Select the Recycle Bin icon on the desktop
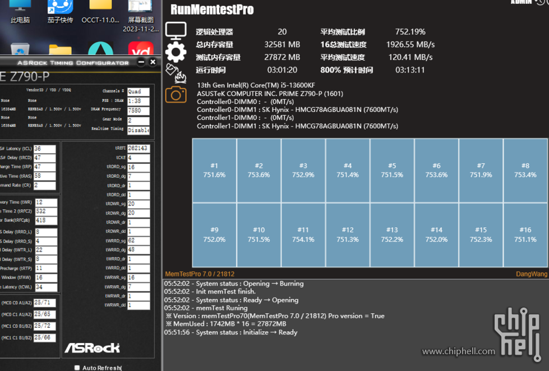The width and height of the screenshot is (549, 371). pos(20,49)
